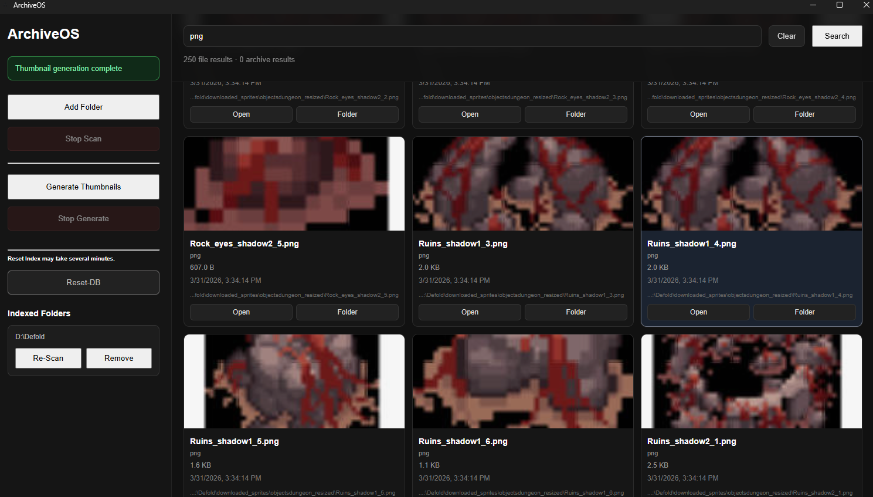Click the Ruins_shadow2_1.png file name
This screenshot has width=873, height=497.
click(692, 441)
